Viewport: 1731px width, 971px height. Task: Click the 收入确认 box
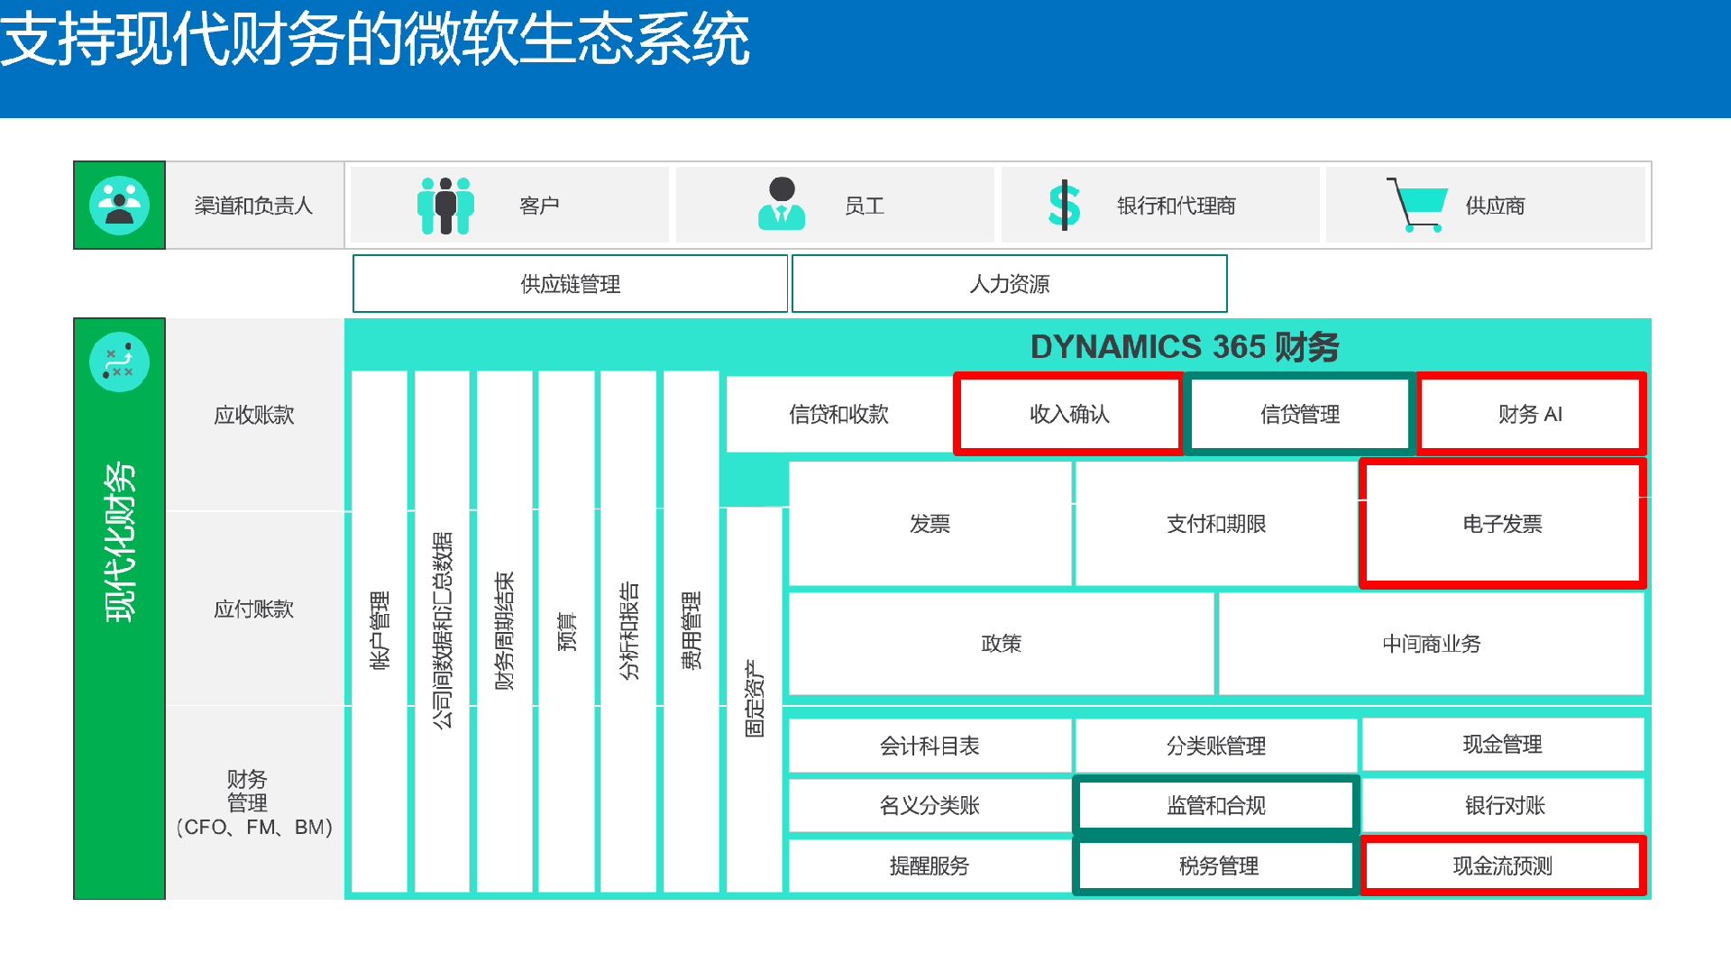click(x=1069, y=414)
